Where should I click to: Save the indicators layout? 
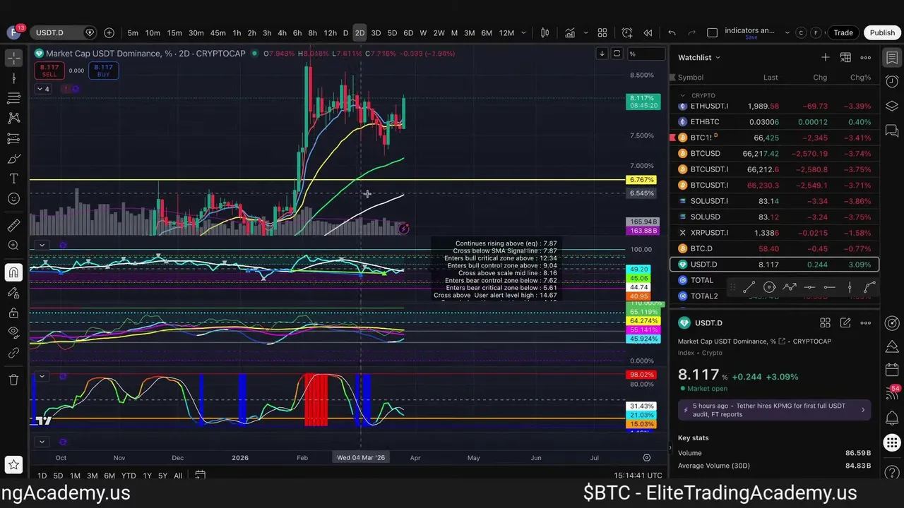[x=751, y=37]
